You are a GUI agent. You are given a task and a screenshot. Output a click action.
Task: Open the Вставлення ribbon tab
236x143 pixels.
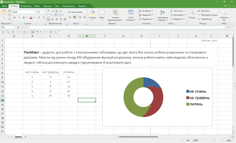[x=26, y=6]
